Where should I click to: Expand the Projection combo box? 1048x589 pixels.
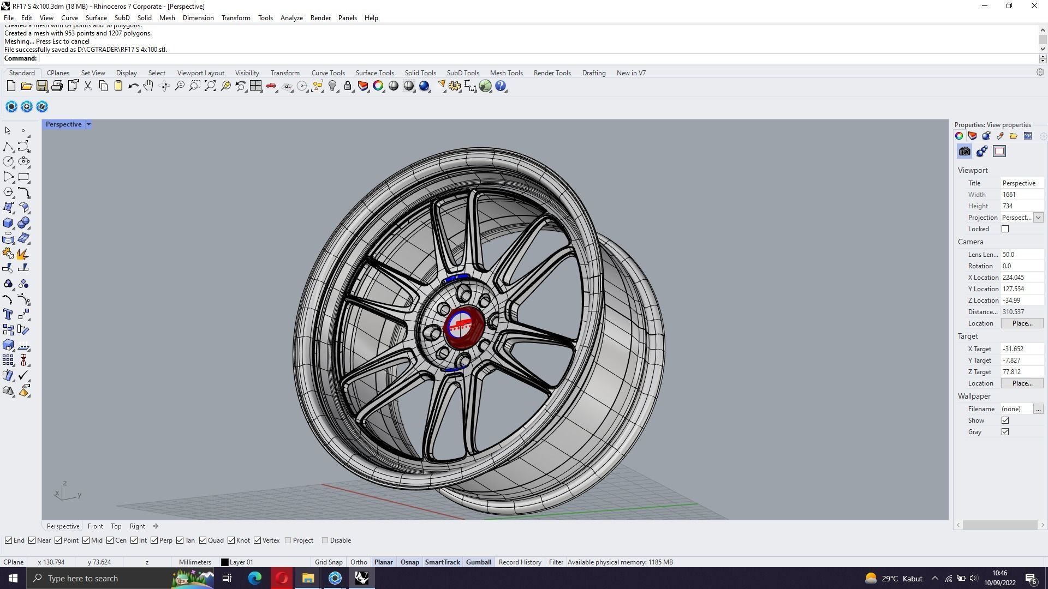pos(1038,218)
